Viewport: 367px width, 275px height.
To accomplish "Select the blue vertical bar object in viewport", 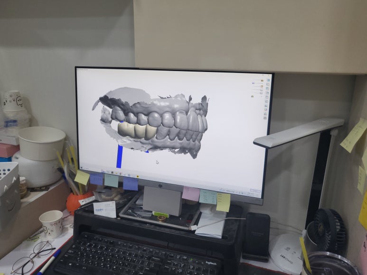I will pos(119,156).
